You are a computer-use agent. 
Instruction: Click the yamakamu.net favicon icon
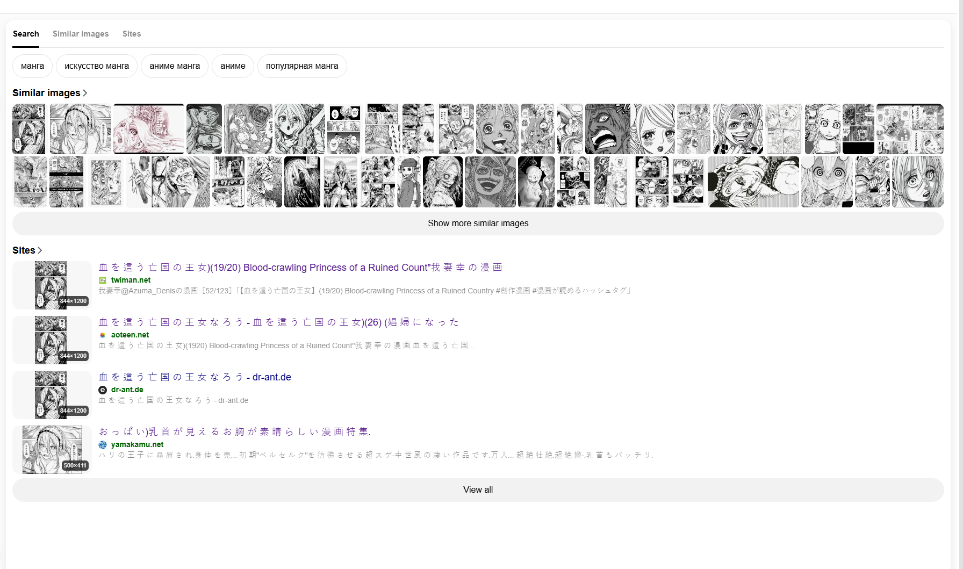click(x=103, y=444)
